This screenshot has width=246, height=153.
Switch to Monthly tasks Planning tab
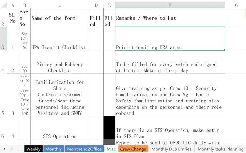pyautogui.click(x=220, y=149)
